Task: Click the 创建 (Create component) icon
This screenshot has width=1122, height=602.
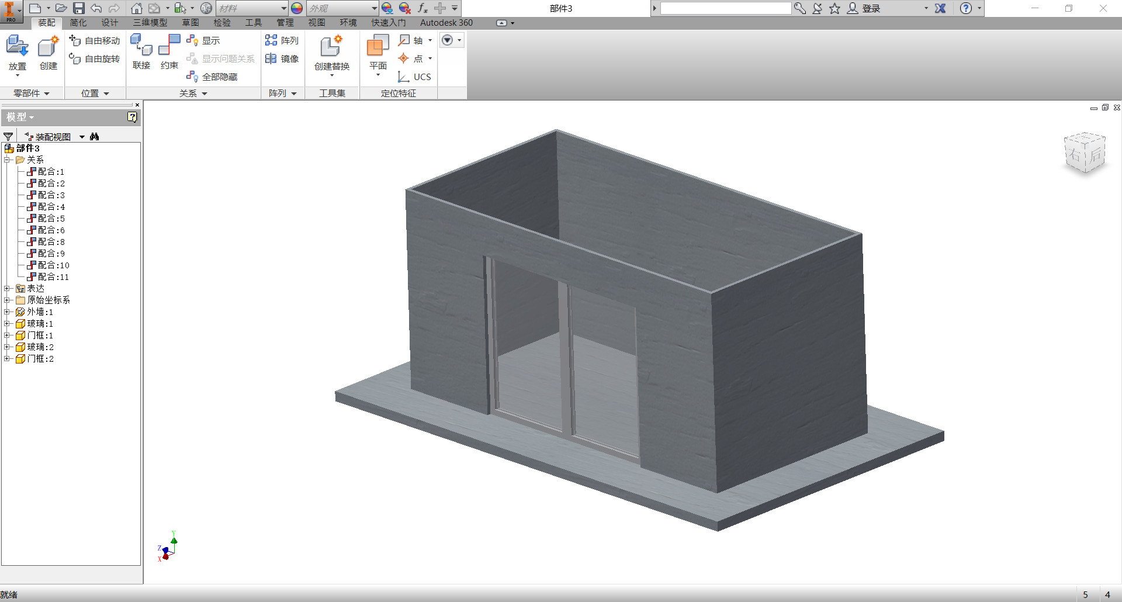Action: [49, 46]
